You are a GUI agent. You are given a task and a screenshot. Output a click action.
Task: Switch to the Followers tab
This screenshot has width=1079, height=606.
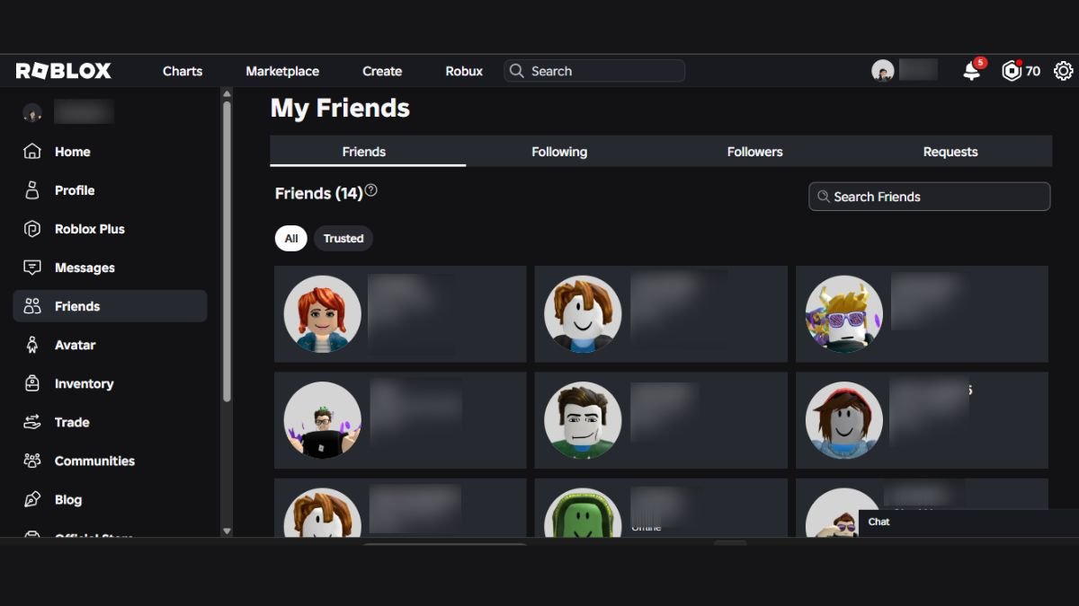(755, 152)
